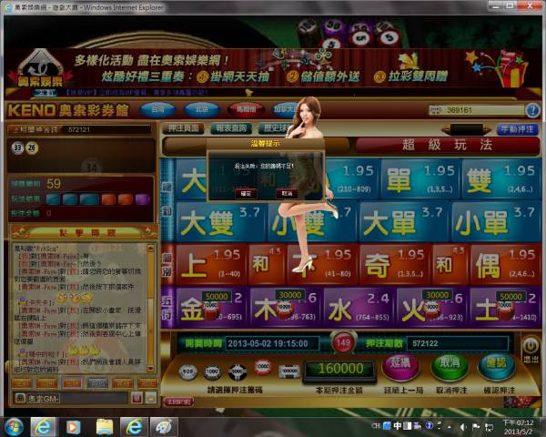Open Windows Media Player from taskbar
Image resolution: width=546 pixels, height=437 pixels.
click(x=73, y=427)
